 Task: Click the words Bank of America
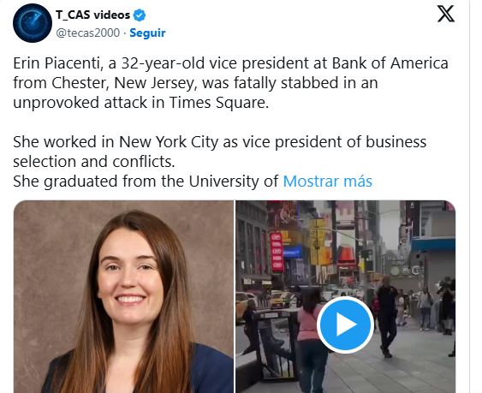390,63
